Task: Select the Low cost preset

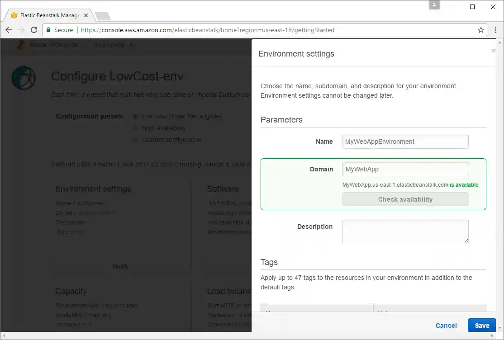Action: coord(136,116)
